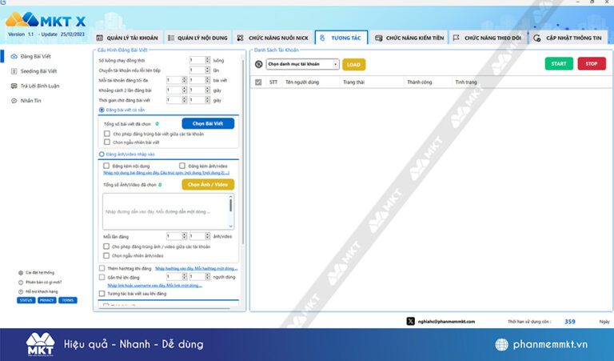The image size is (614, 361).
Task: Click the Cài đặt hệ thống gear icon
Action: [21, 273]
